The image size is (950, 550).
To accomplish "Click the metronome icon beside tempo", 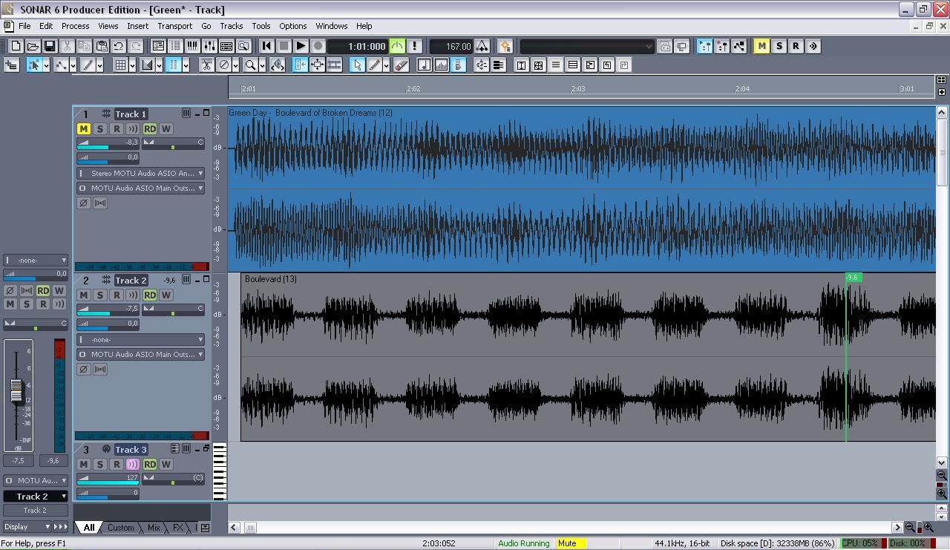I will tap(482, 46).
